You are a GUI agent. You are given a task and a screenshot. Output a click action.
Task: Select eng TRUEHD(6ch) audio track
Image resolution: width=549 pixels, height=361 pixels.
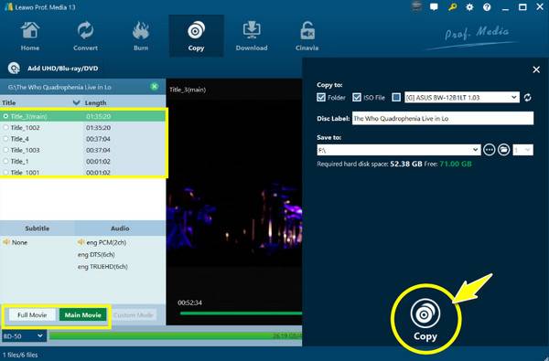[x=102, y=267]
